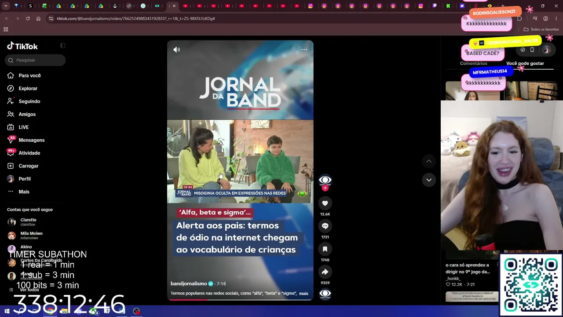Pause the Jornal da Band video
The height and width of the screenshot is (317, 563).
(240, 170)
